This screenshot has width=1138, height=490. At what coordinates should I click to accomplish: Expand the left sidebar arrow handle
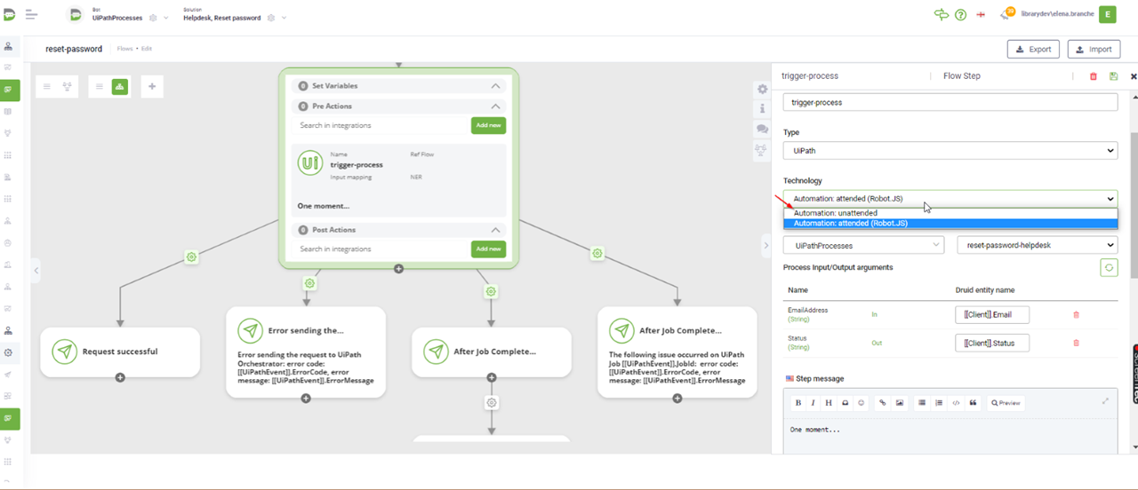coord(36,270)
